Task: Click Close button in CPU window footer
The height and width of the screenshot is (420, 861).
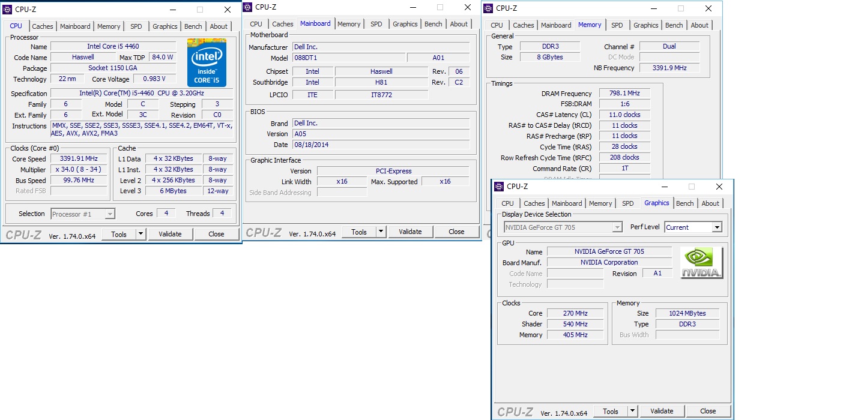Action: 216,234
